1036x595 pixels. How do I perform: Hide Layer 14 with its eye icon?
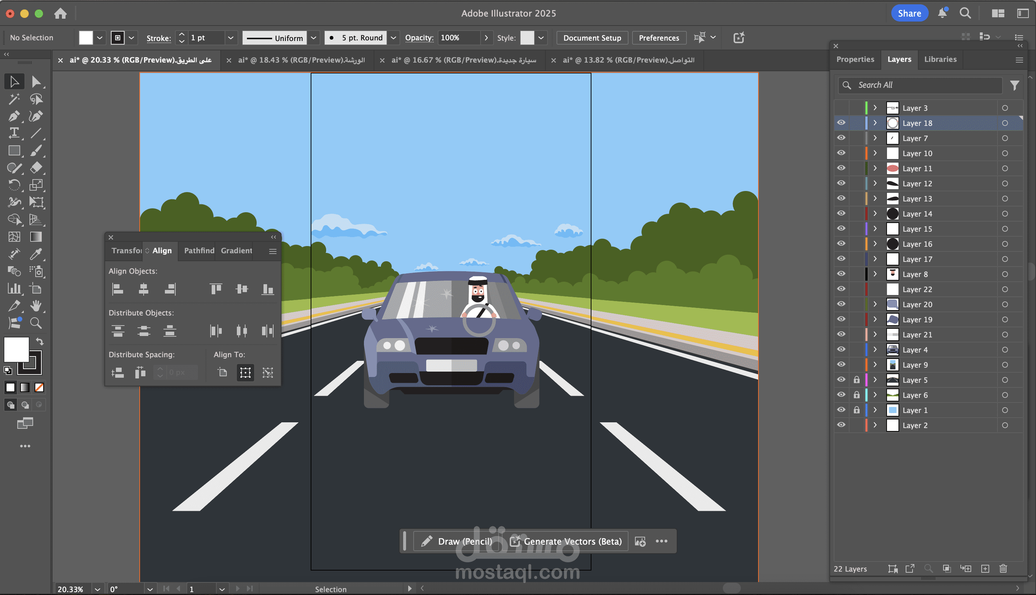pyautogui.click(x=841, y=213)
